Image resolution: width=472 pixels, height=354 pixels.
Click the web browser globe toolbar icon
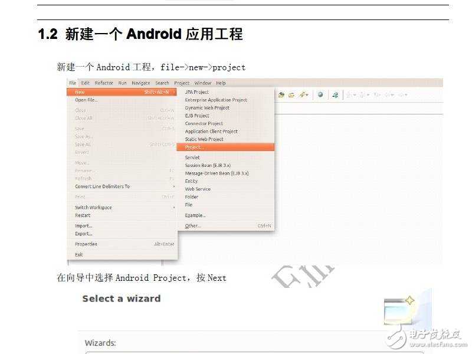[x=320, y=95]
